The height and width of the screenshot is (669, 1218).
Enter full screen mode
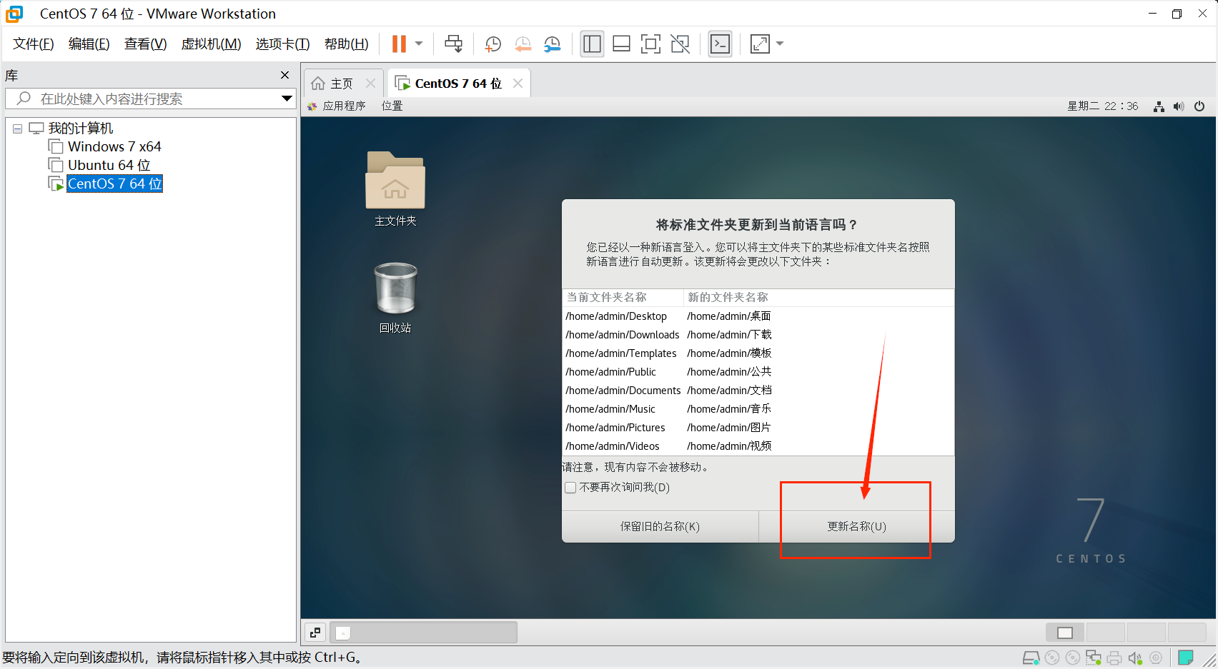(x=650, y=44)
